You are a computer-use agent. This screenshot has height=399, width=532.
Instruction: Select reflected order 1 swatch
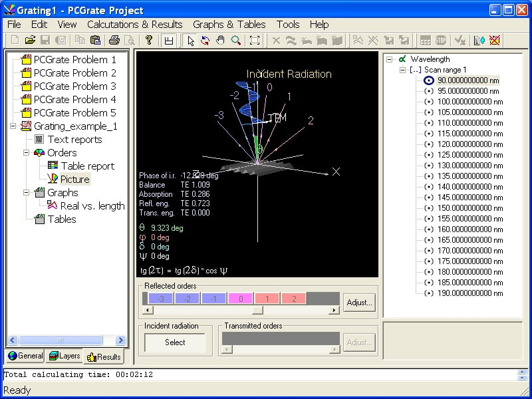point(267,299)
